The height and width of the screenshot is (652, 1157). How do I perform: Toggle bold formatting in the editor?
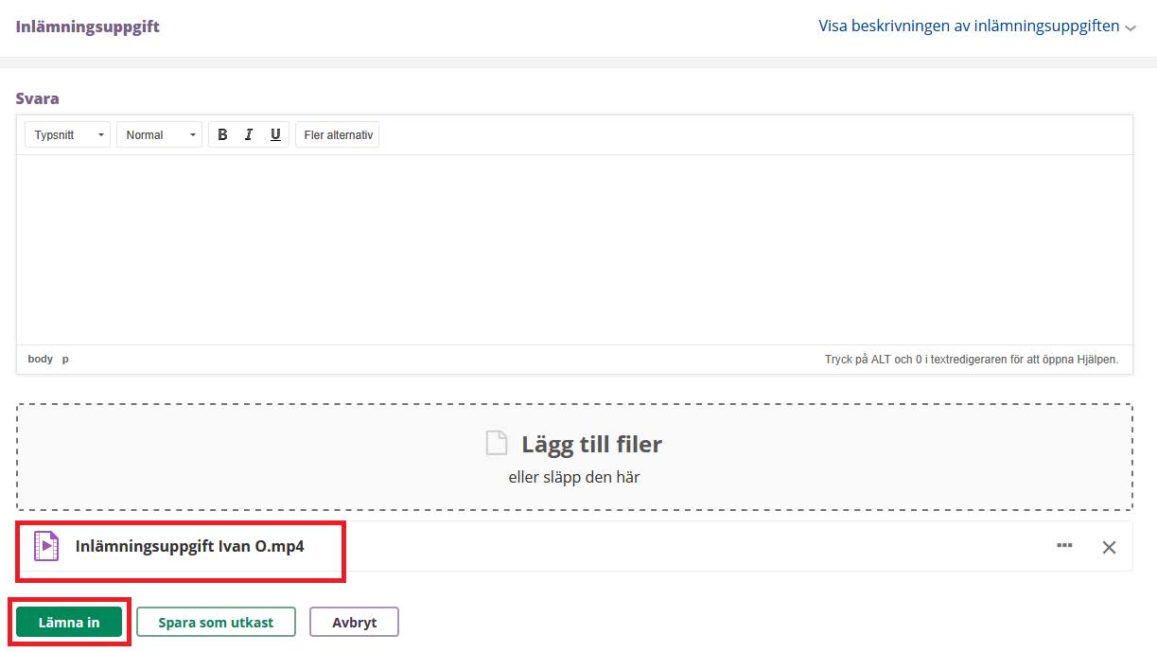pyautogui.click(x=222, y=135)
